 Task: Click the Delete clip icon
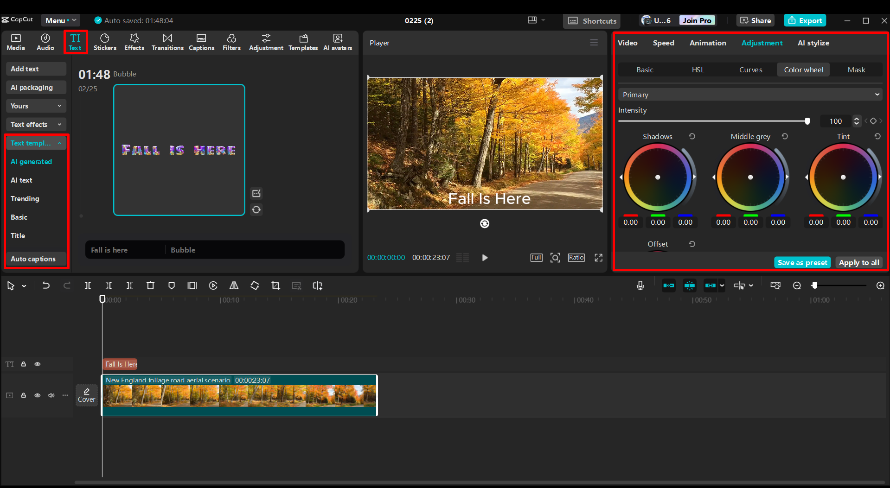(150, 285)
